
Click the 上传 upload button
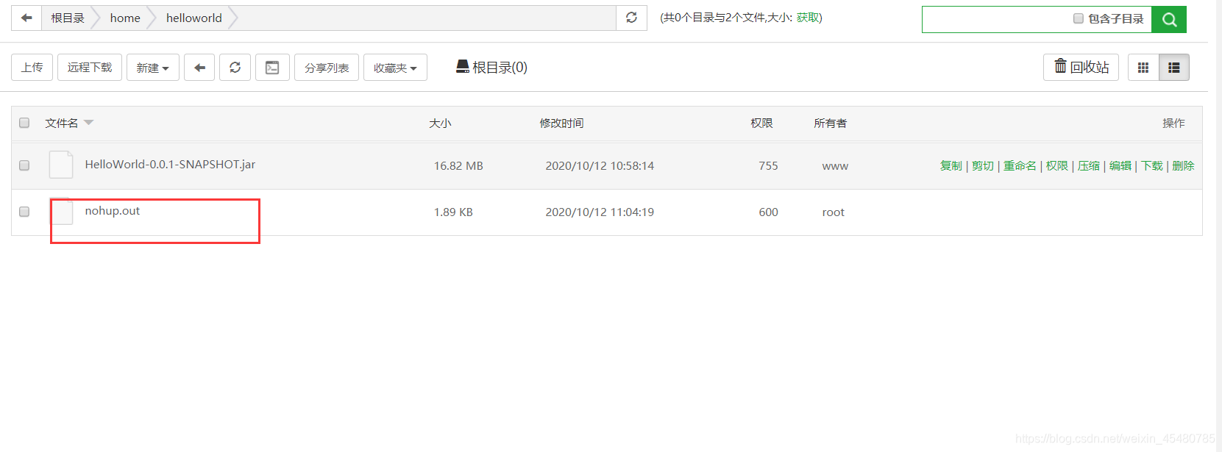(x=32, y=68)
